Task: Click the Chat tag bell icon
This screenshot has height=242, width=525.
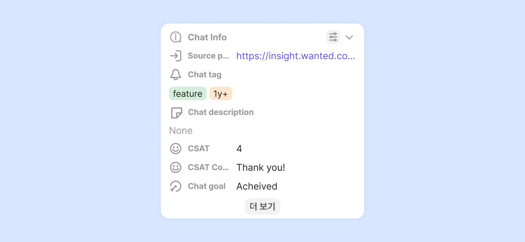Action: pyautogui.click(x=176, y=75)
